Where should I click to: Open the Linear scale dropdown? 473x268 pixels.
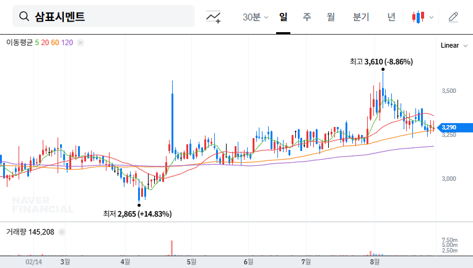tap(454, 46)
